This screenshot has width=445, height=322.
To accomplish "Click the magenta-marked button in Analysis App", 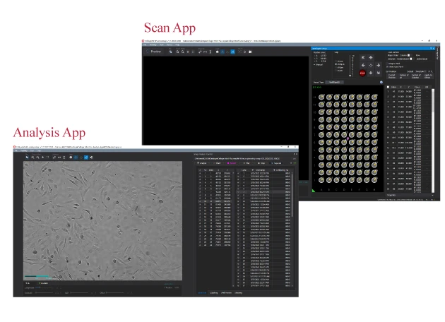I will coord(232,163).
